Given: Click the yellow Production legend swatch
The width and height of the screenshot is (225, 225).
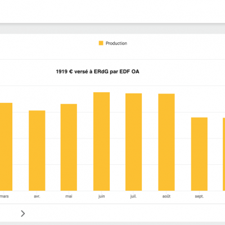Looking at the screenshot, I should pyautogui.click(x=101, y=43).
